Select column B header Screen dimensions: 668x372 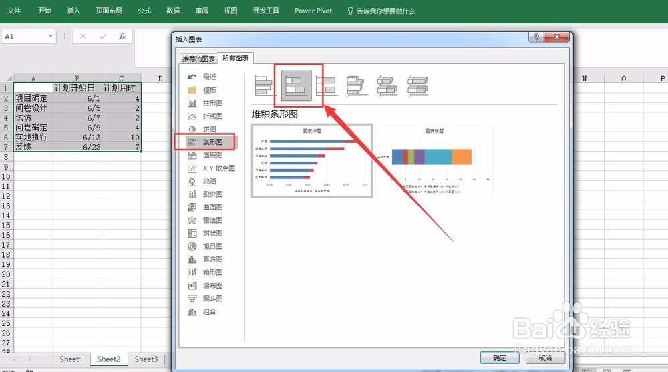77,78
